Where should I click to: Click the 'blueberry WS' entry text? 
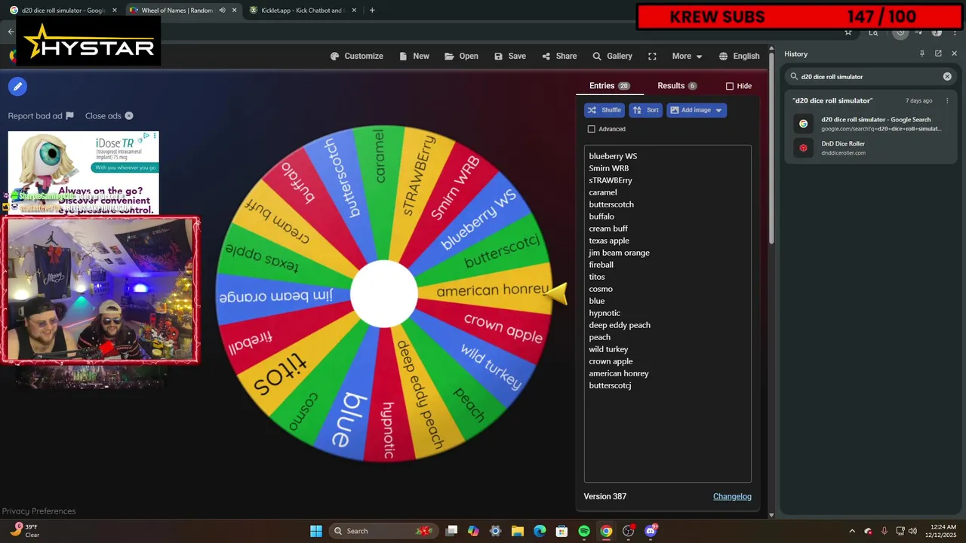[613, 156]
